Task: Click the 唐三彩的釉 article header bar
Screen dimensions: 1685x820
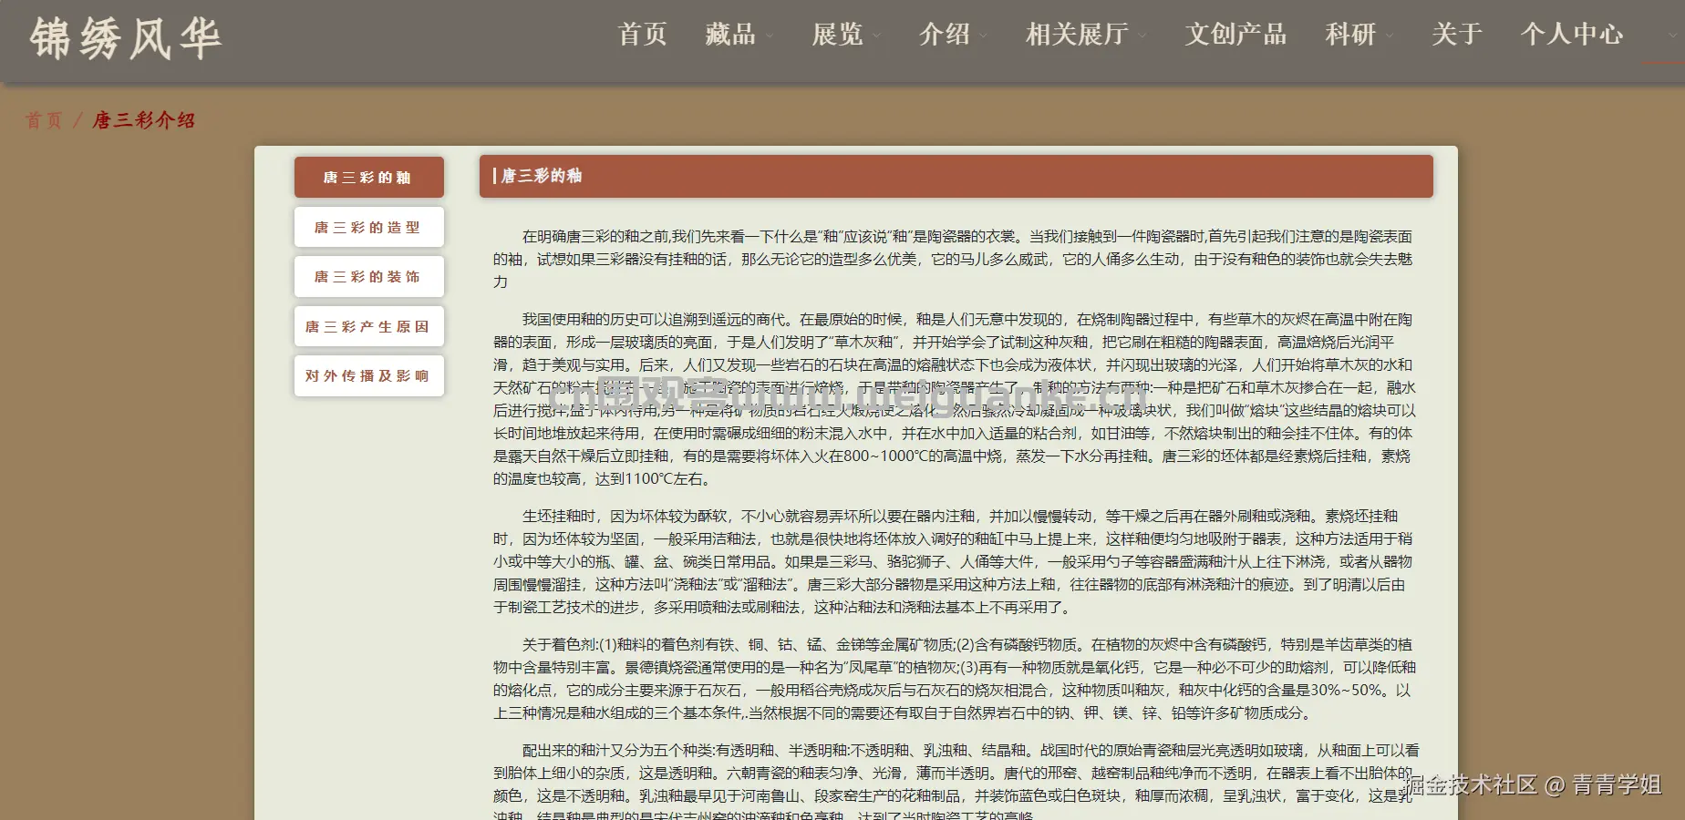Action: pos(956,177)
